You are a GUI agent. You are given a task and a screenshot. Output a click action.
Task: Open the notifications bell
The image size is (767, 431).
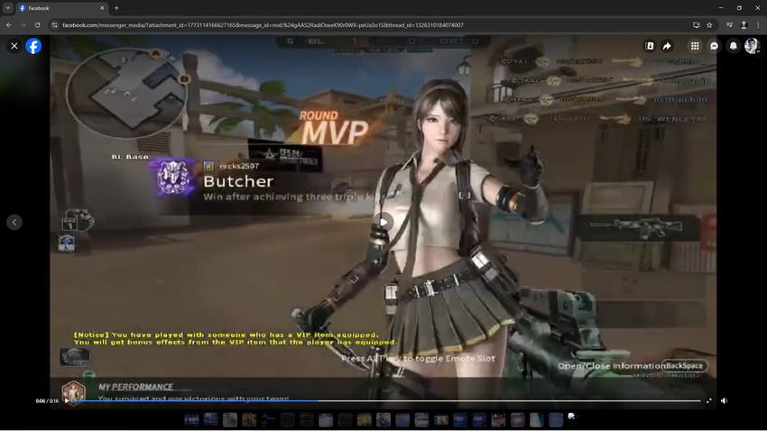click(x=734, y=46)
